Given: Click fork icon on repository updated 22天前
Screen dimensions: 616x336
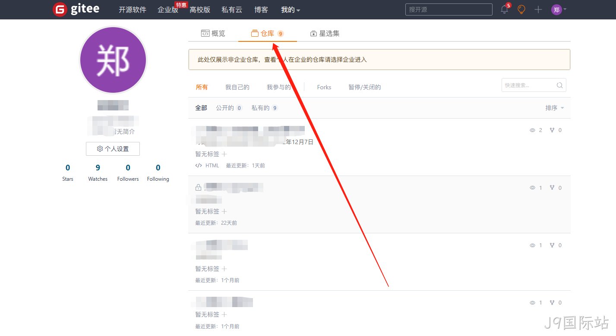Looking at the screenshot, I should point(552,188).
